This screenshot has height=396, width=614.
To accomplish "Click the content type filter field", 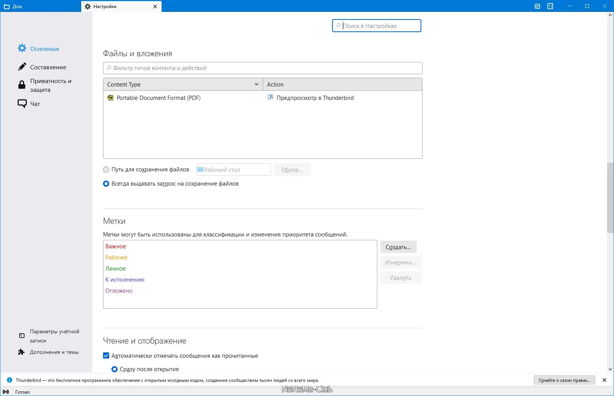I will click(263, 68).
